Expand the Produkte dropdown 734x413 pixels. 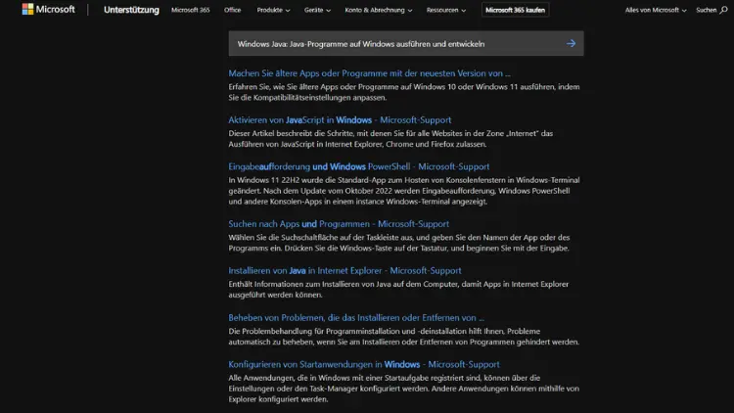273,10
